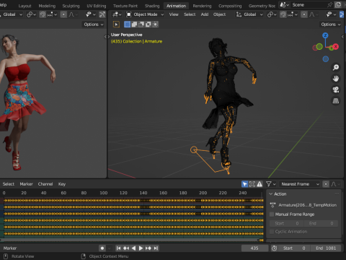Viewport: 346px width, 260px height.
Task: Click the zoom view magnifier icon
Action: click(336, 67)
